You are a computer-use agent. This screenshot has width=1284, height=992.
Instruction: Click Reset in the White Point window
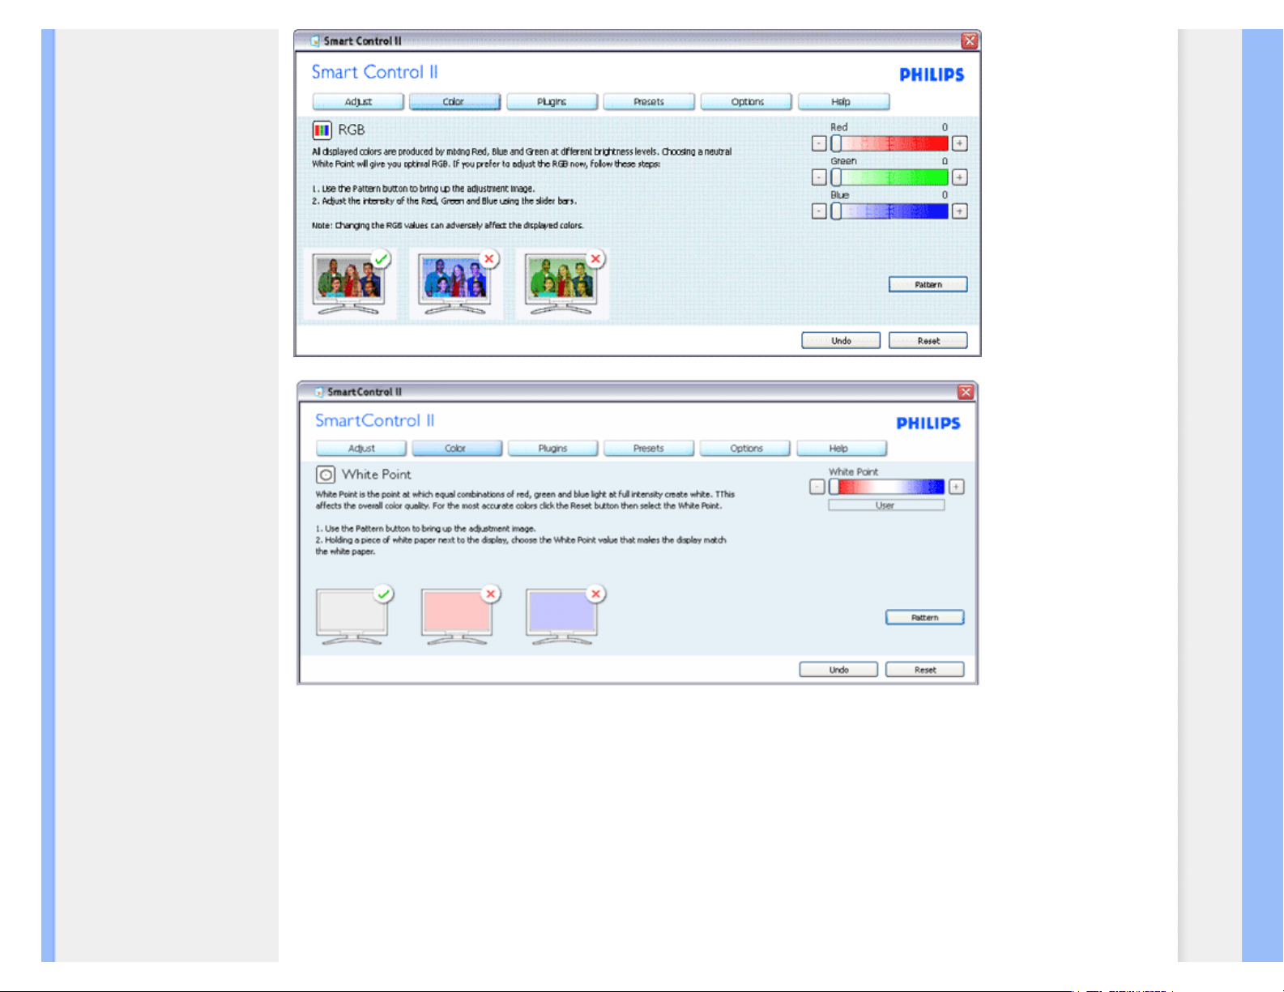(925, 670)
